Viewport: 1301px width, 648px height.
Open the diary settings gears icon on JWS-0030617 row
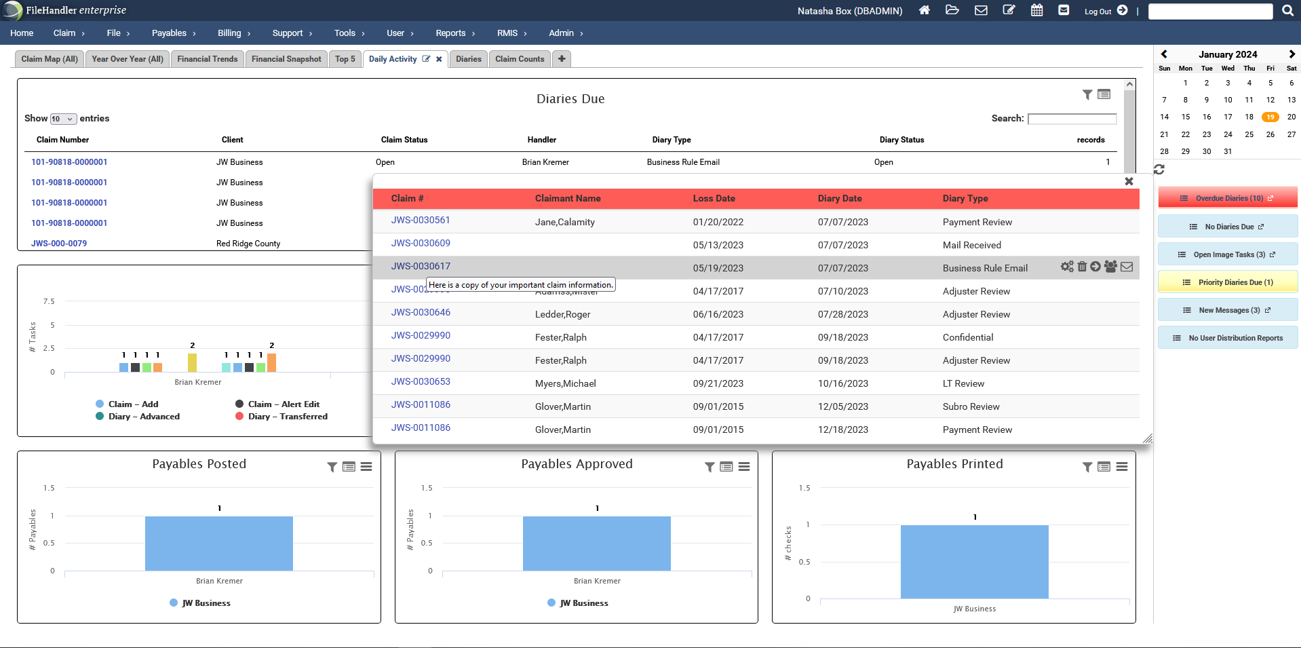click(1066, 267)
